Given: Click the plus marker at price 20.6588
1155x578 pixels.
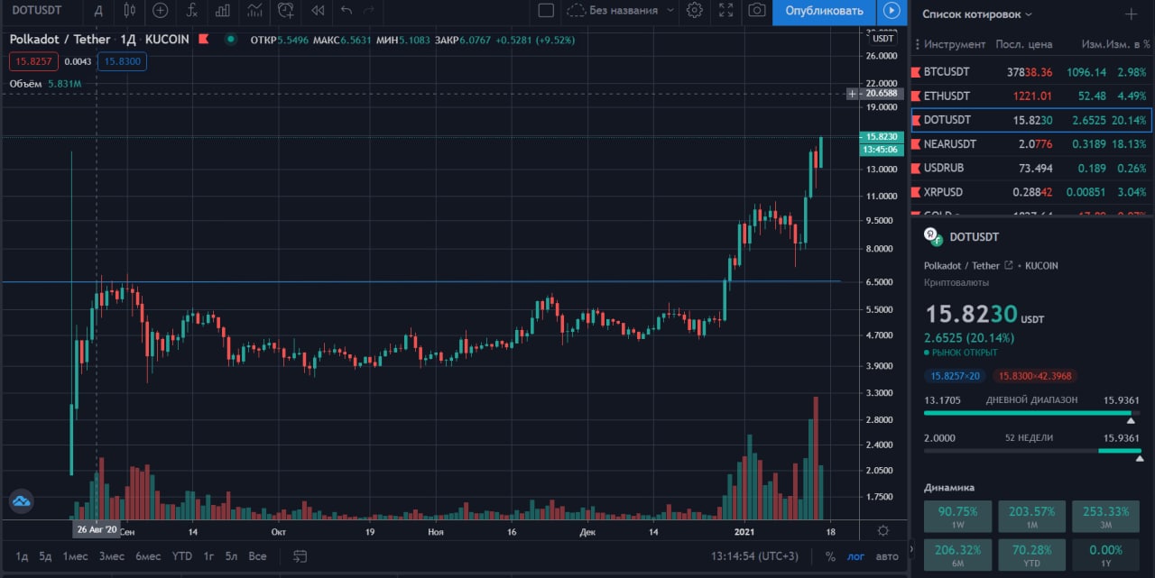Looking at the screenshot, I should point(852,93).
